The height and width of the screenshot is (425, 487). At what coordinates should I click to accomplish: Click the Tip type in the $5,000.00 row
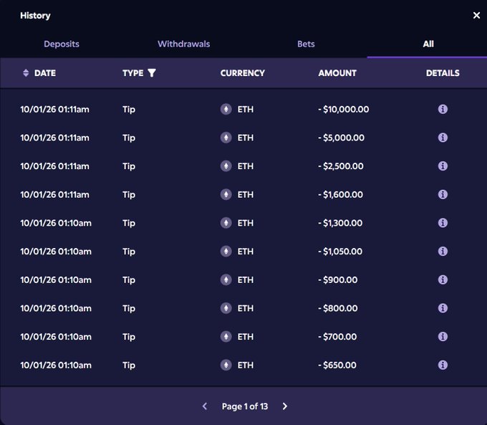[x=129, y=138]
